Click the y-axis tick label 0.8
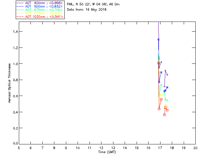Image resolution: width=201 pixels, height=160 pixels. [x=15, y=80]
